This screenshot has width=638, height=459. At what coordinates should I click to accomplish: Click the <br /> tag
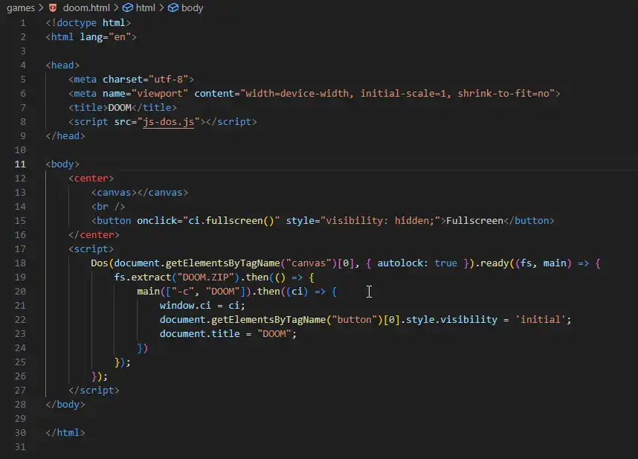point(109,207)
